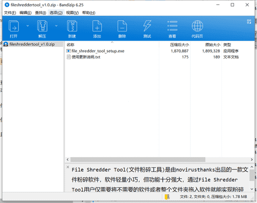Open the 帮助(H) menu
Screen dimensions: 257x203
(89, 13)
